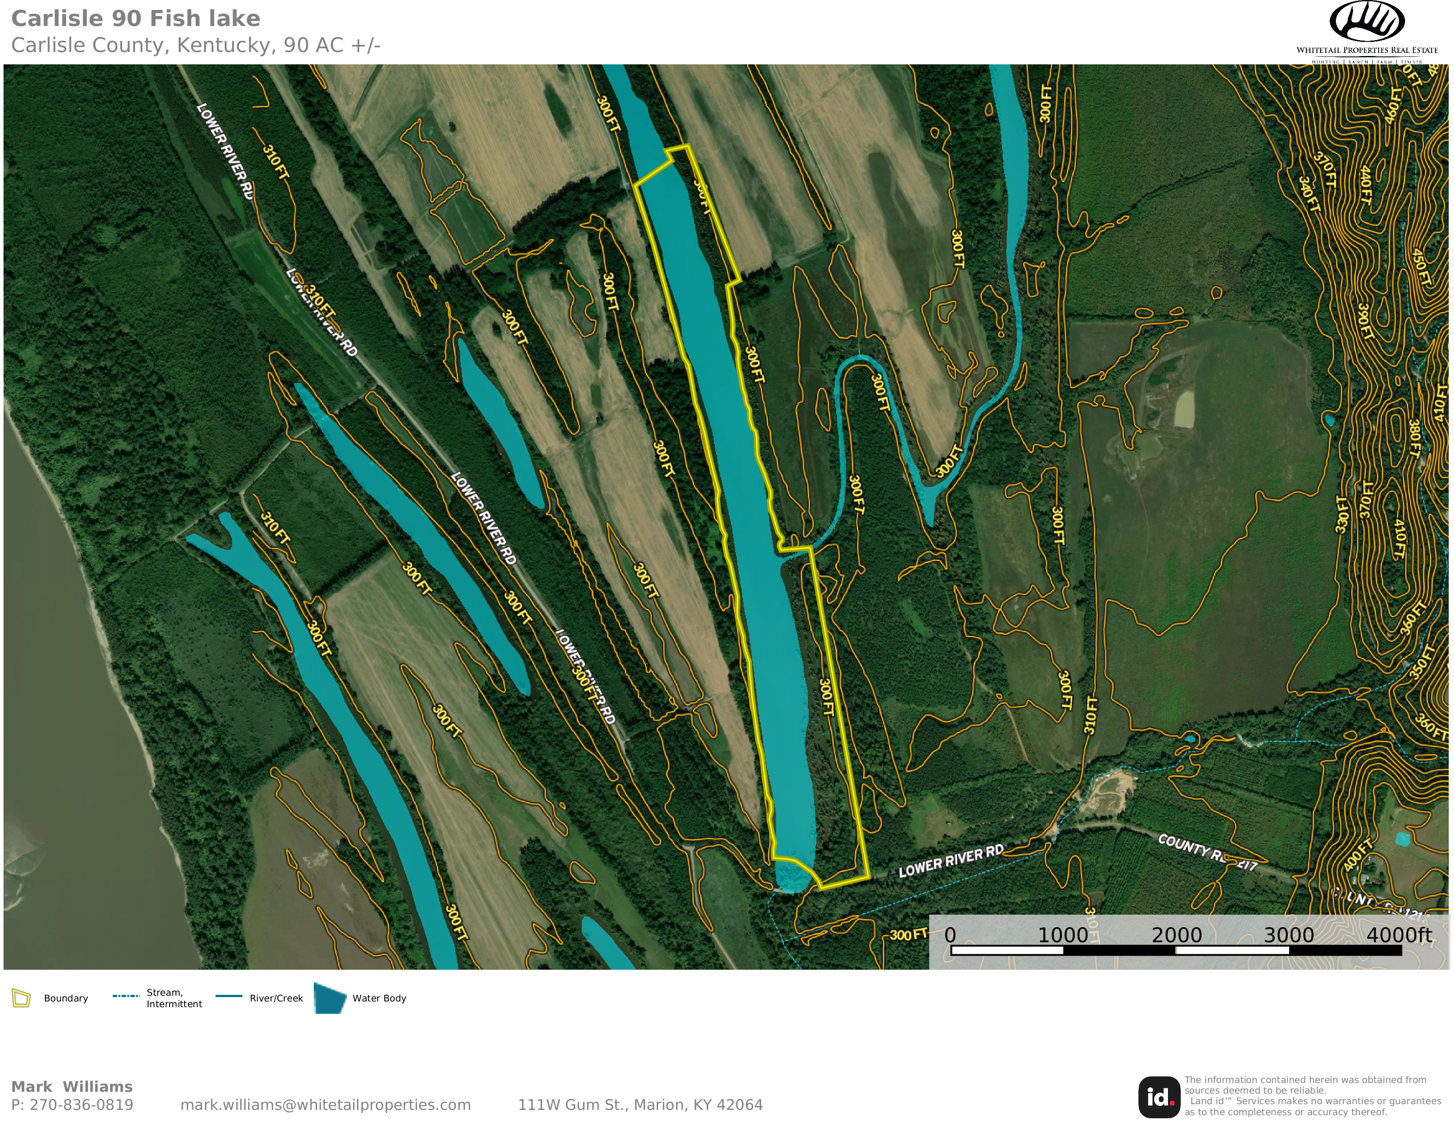Open mark.williams@whitetailproperties.com email link

[x=325, y=1105]
